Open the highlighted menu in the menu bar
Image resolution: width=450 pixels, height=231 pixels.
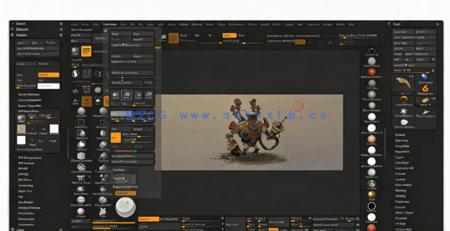[x=110, y=24]
